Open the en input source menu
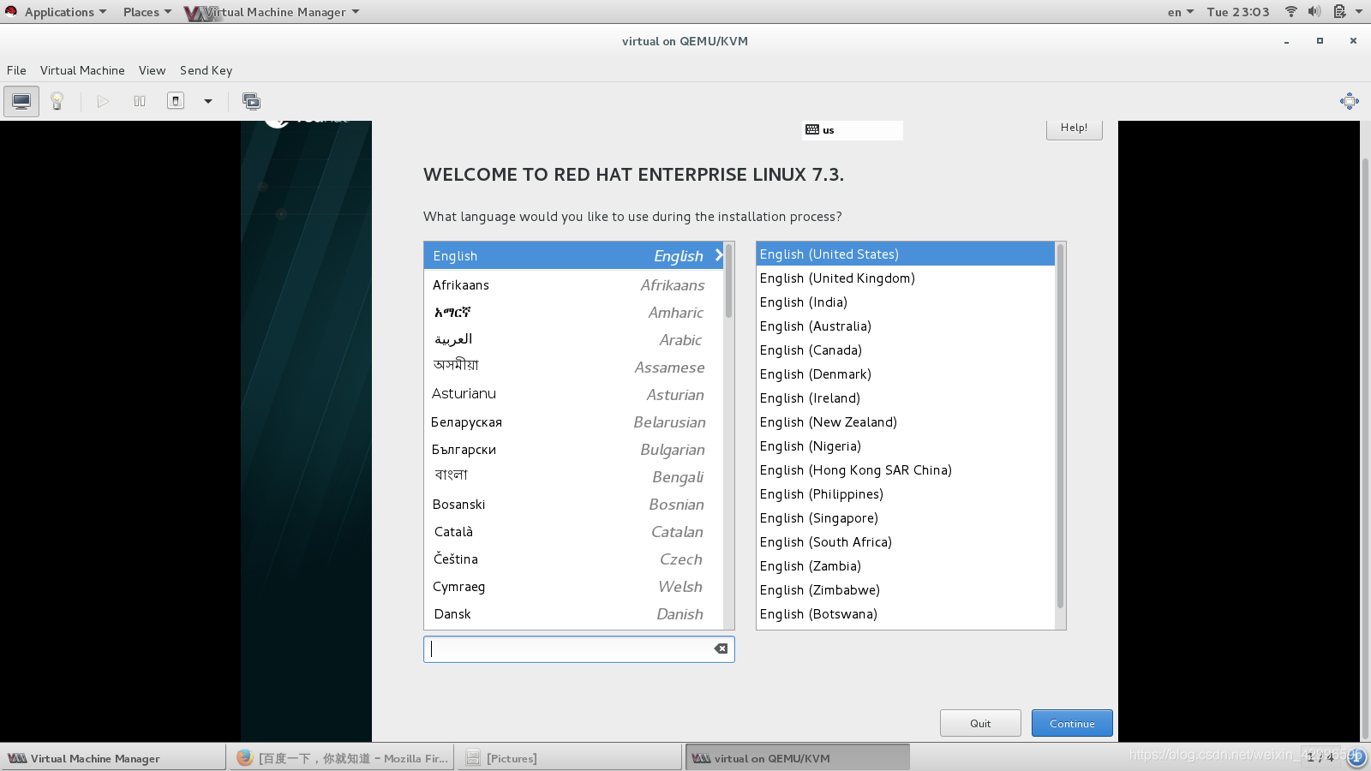The image size is (1371, 771). (x=1180, y=12)
